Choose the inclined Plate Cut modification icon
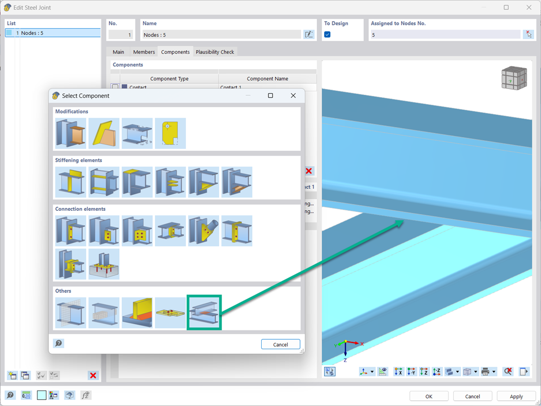The image size is (541, 406). [104, 134]
